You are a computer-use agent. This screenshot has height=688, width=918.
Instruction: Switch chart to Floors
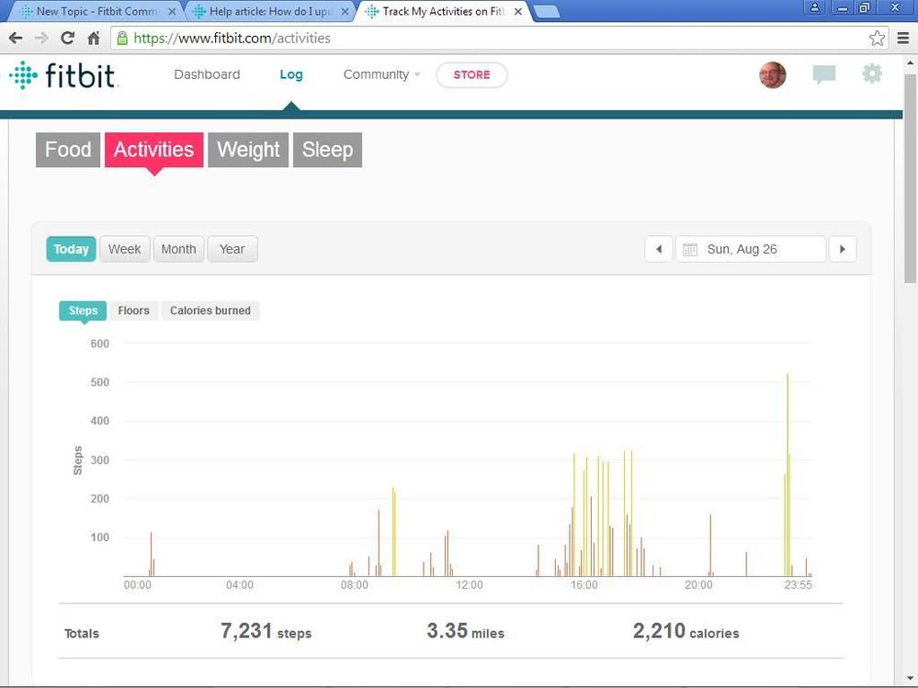[x=133, y=310]
